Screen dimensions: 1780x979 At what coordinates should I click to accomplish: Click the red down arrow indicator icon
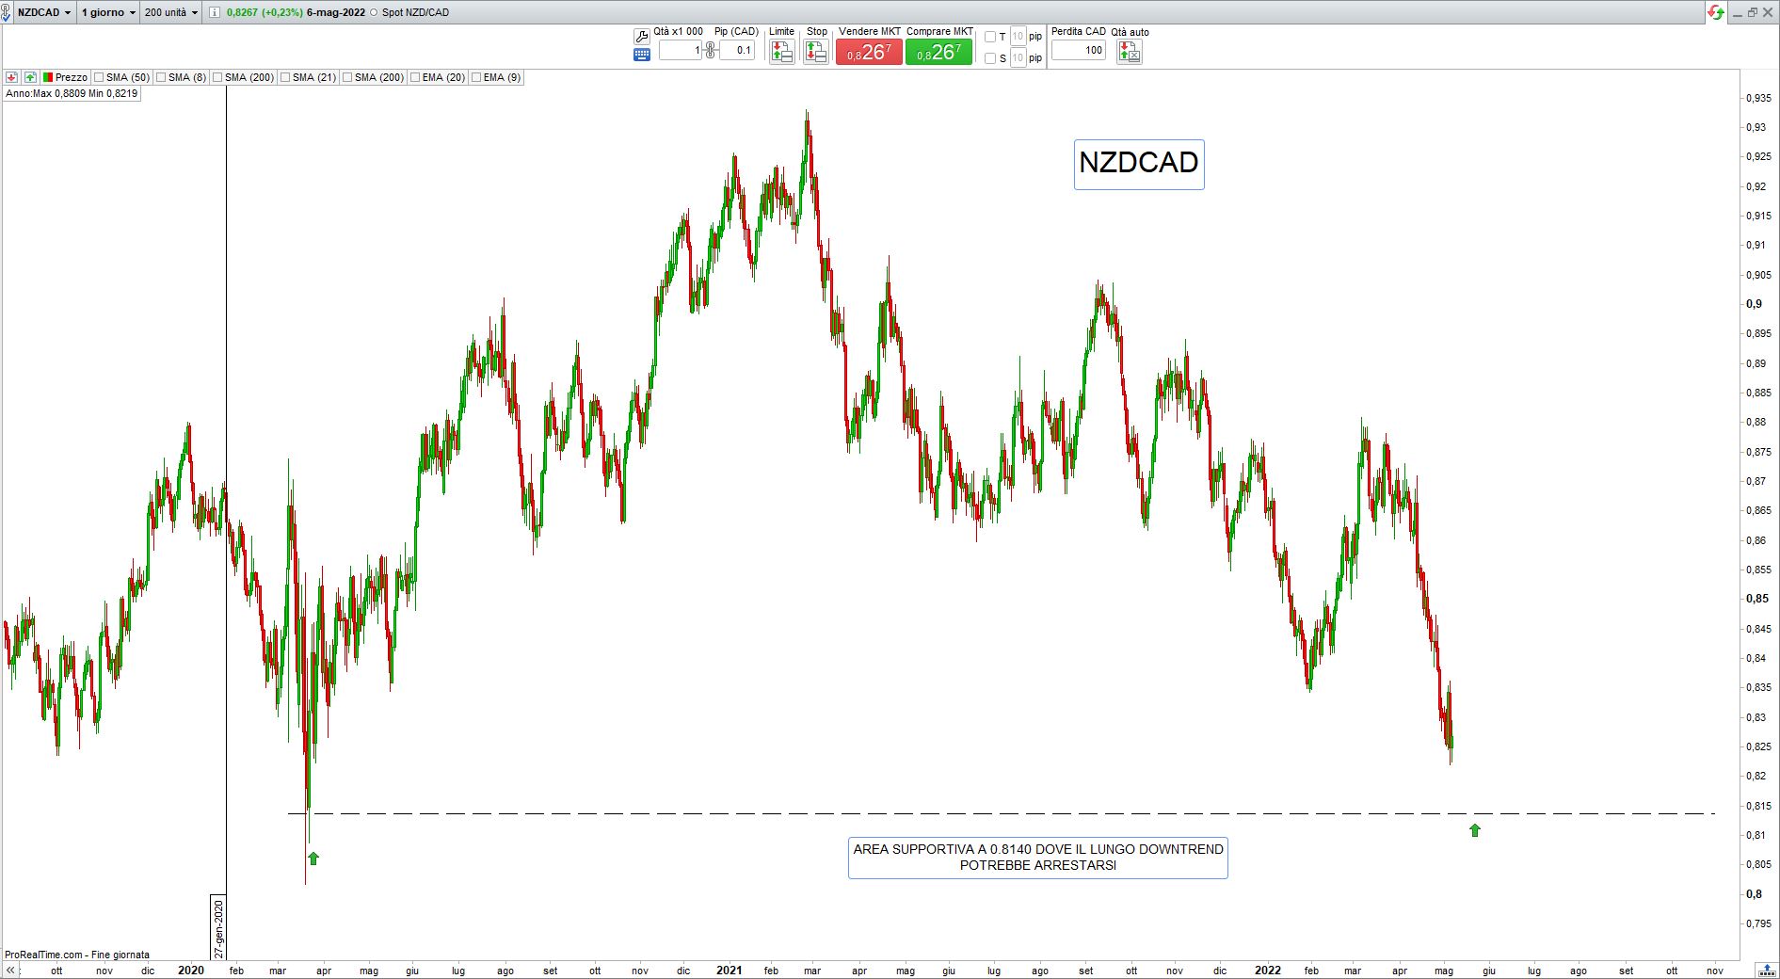click(x=11, y=77)
